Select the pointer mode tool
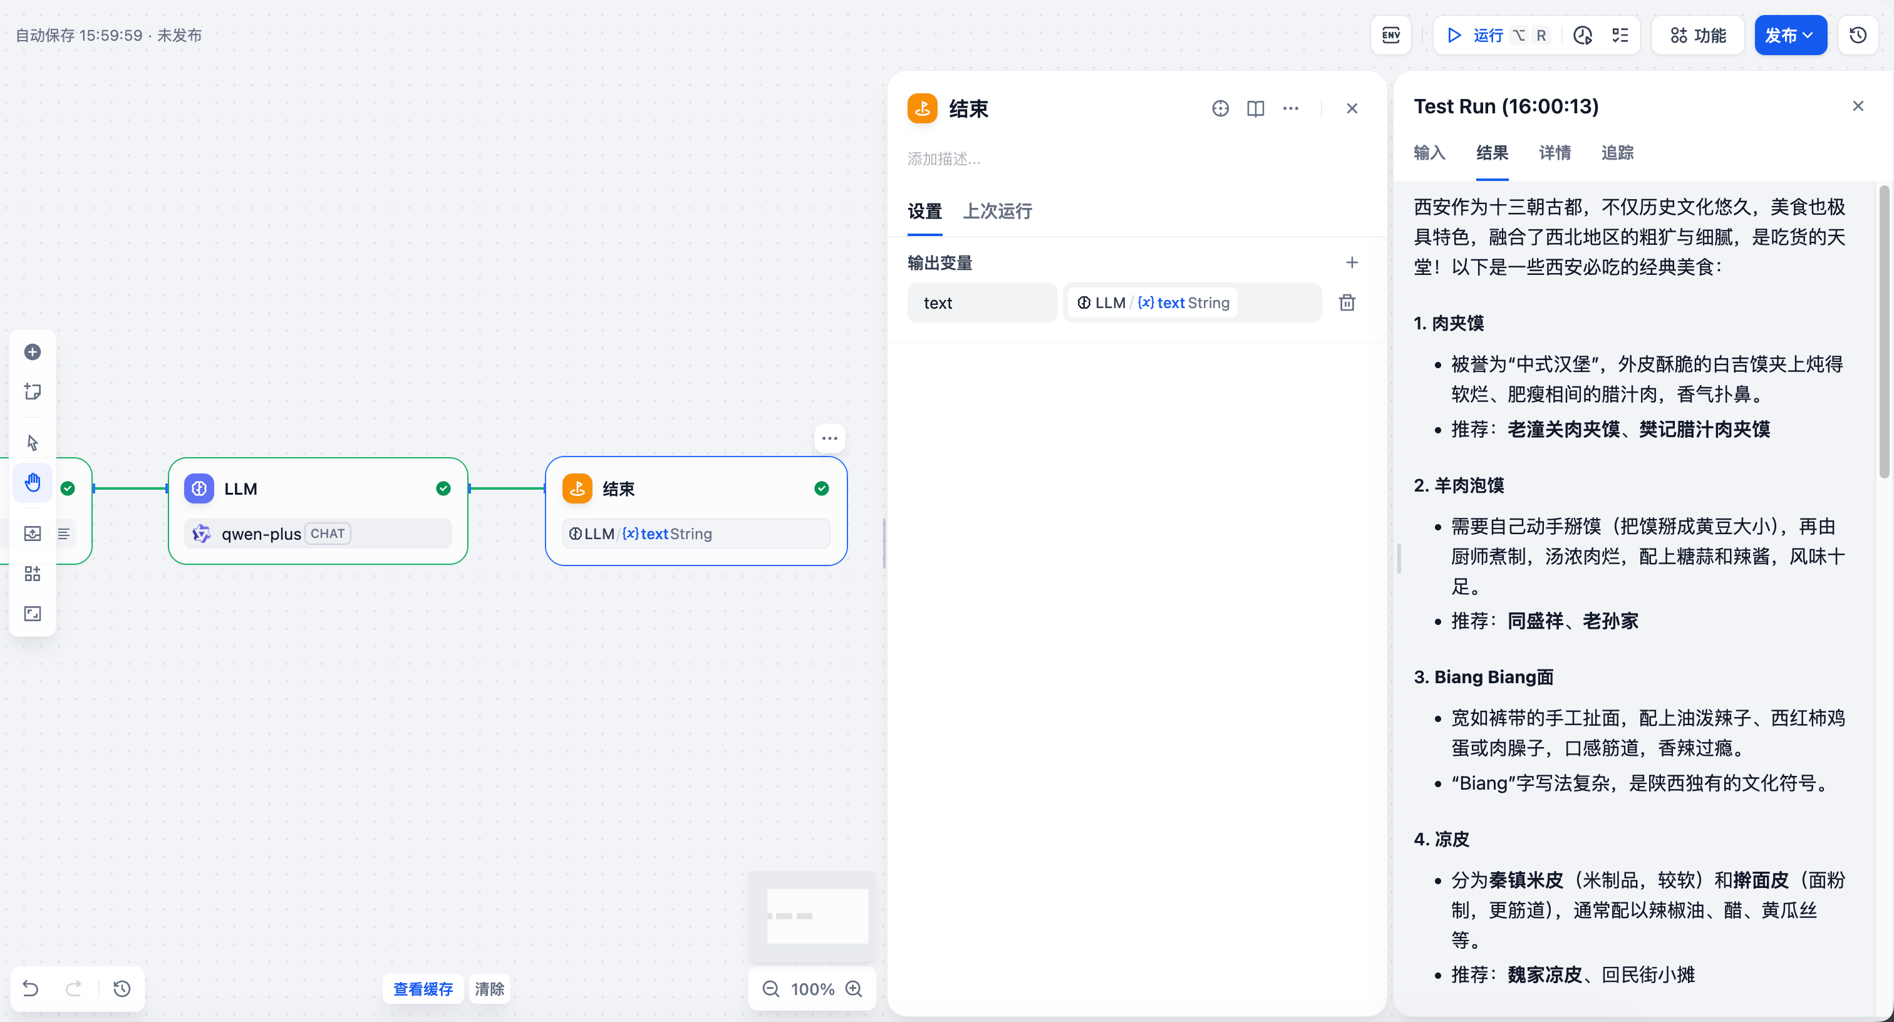 point(33,443)
